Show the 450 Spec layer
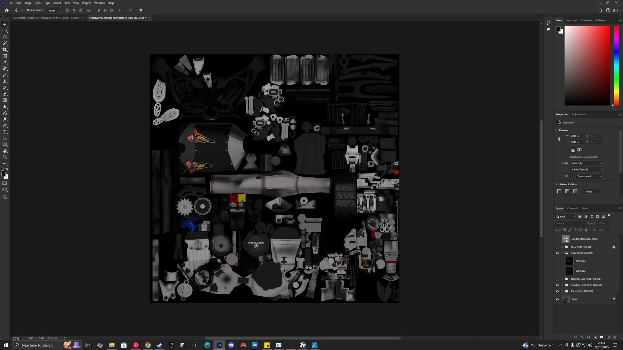 pos(557,261)
